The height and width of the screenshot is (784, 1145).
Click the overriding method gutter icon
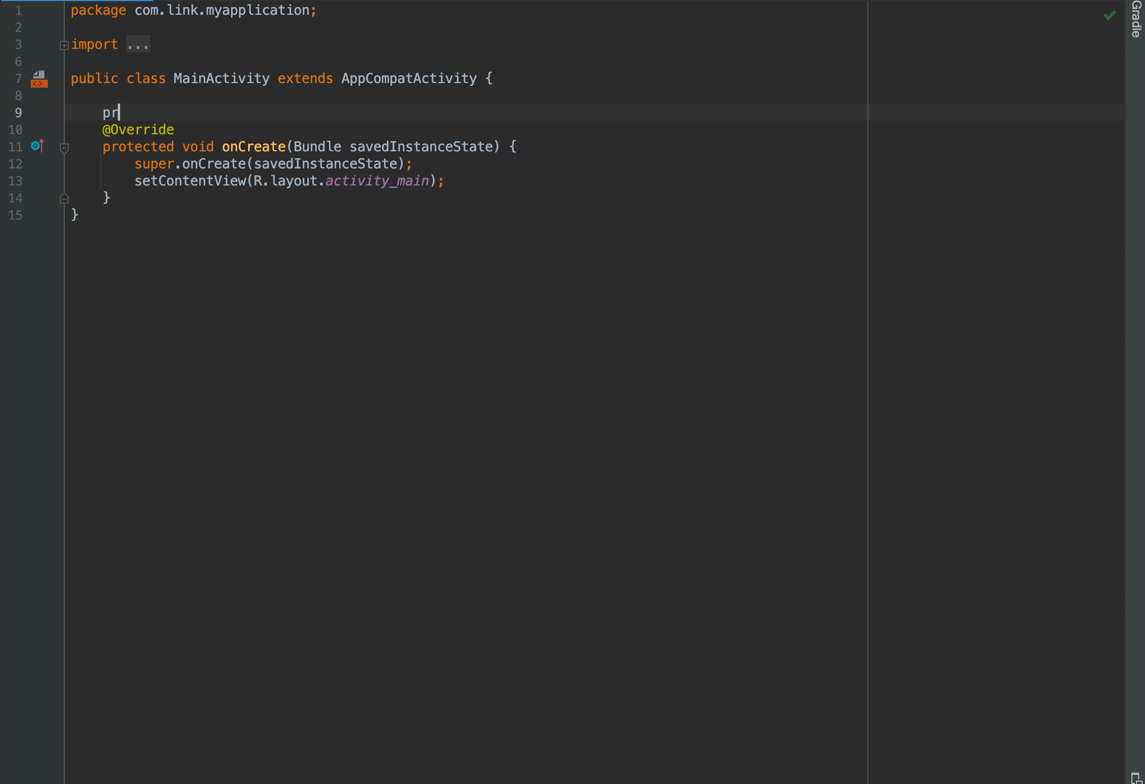[38, 146]
